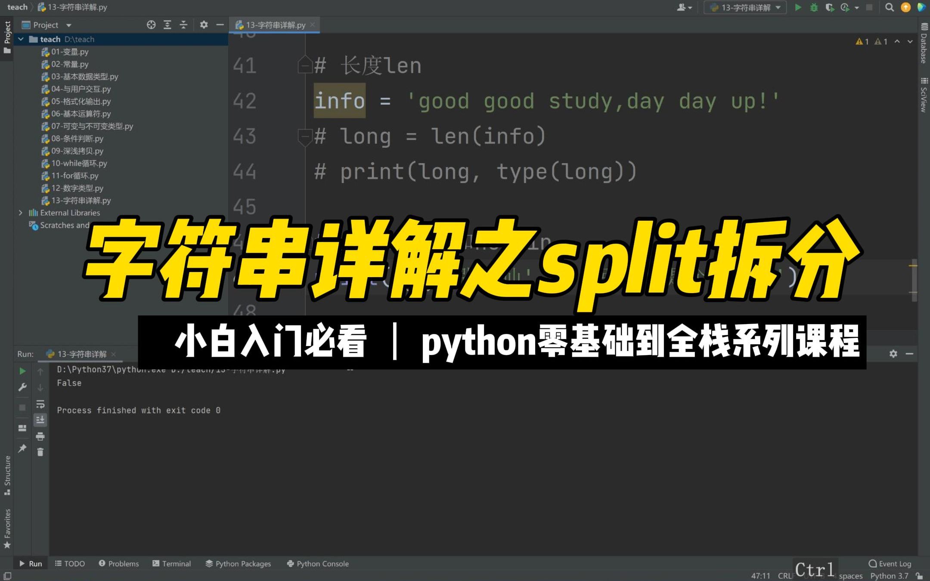Open the Python Packages tool window

pyautogui.click(x=238, y=564)
